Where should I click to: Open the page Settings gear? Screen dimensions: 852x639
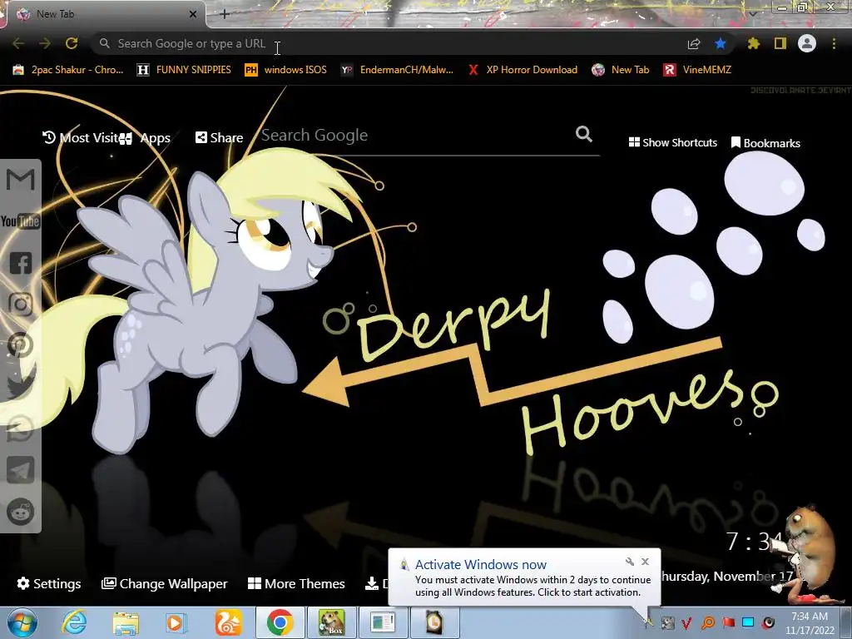coord(49,583)
